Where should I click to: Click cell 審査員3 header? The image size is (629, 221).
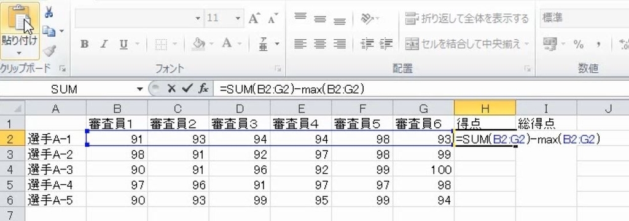coord(240,124)
